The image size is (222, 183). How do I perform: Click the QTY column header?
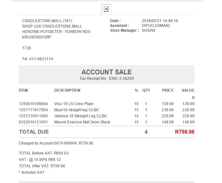tap(146, 90)
